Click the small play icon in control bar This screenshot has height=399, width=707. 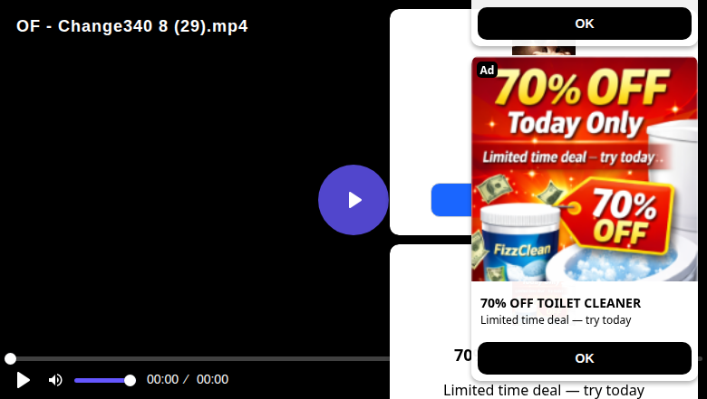click(x=23, y=380)
